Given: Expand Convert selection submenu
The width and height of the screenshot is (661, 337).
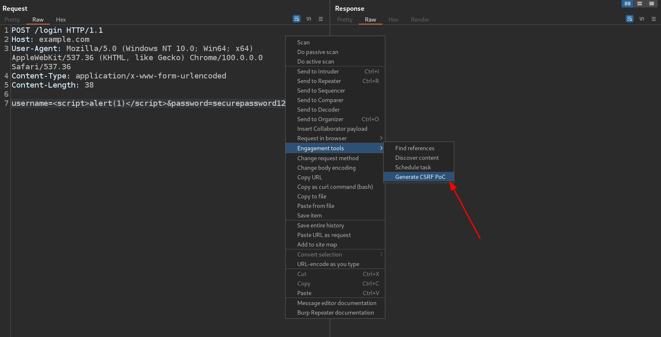Looking at the screenshot, I should [x=335, y=254].
